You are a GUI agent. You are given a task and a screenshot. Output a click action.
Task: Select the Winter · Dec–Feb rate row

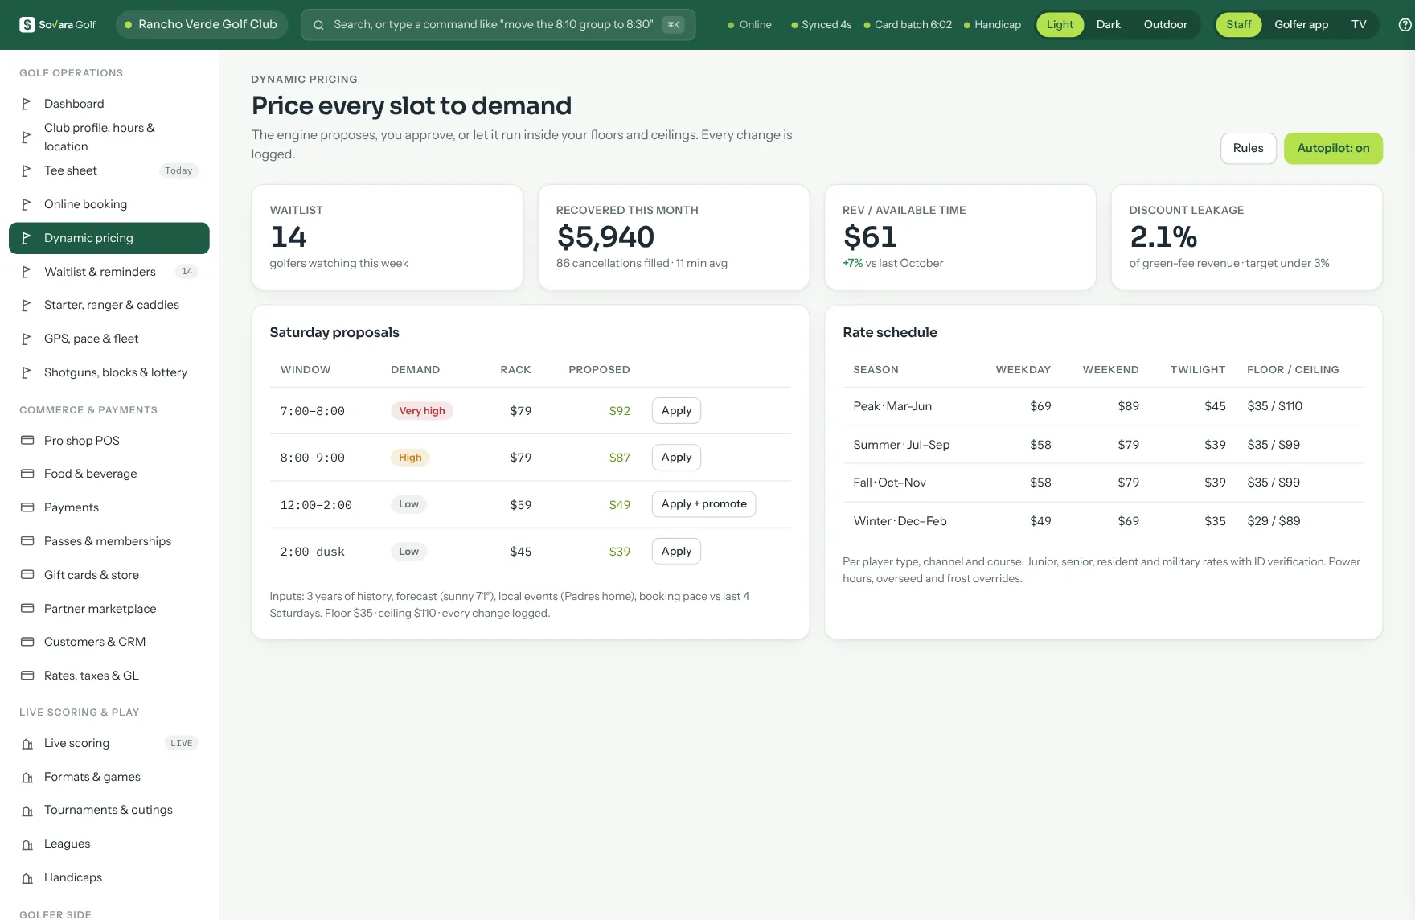pos(1103,521)
